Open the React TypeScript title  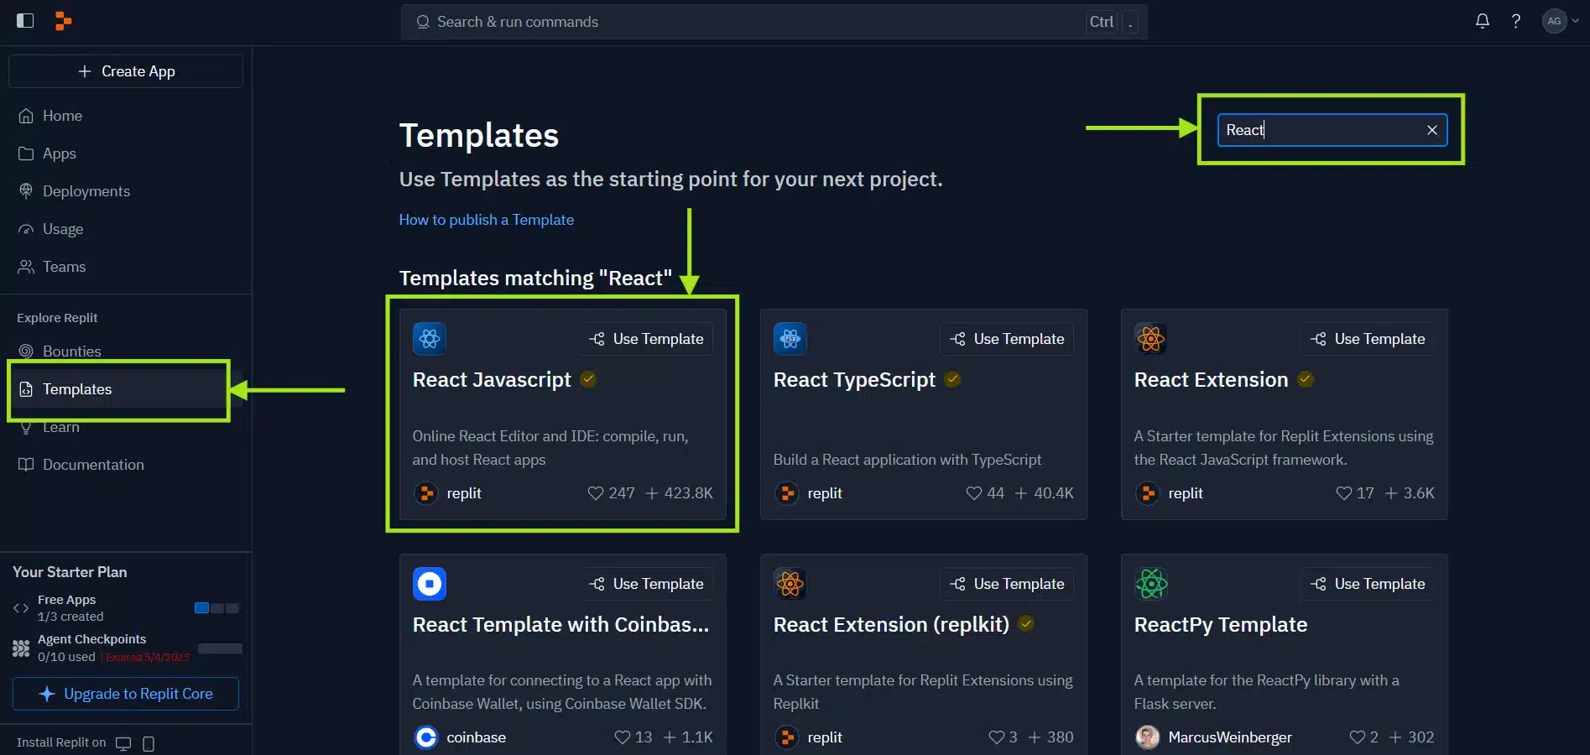coord(854,380)
